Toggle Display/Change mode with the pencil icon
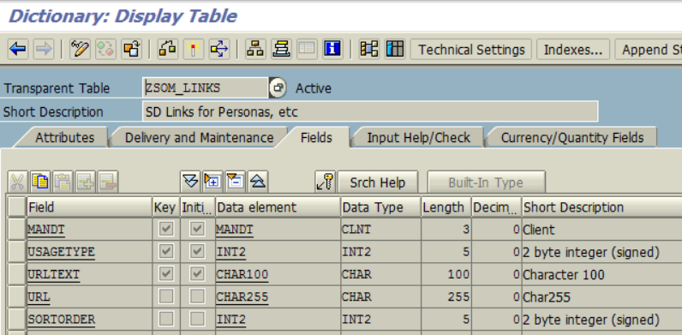Screen dimensions: 682x335 [x=80, y=49]
